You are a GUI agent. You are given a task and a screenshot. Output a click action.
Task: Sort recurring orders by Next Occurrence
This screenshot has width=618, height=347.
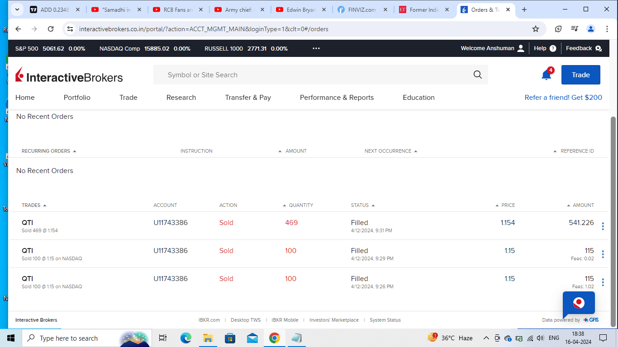click(391, 151)
